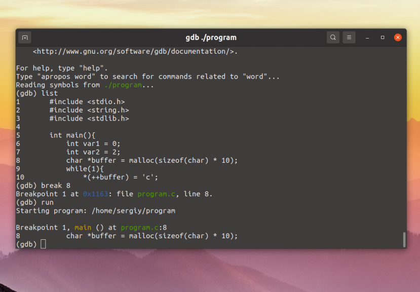Click the empty source line numbered 4
420x292 pixels.
pos(18,127)
